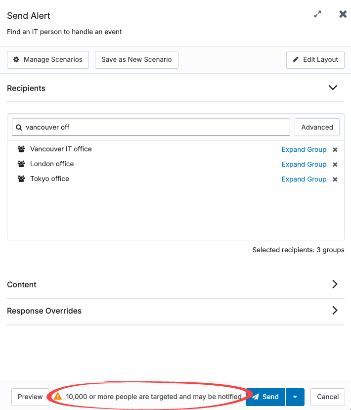The height and width of the screenshot is (410, 351).
Task: Focus the recipients search field
Action: tap(151, 127)
